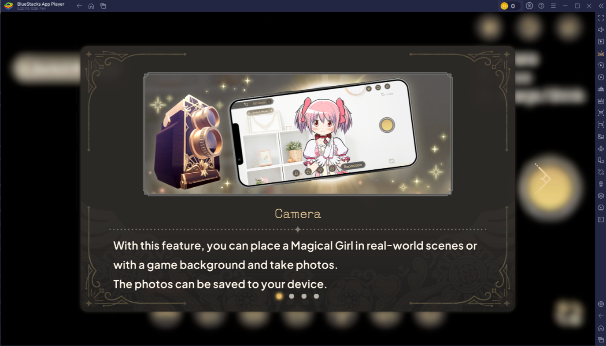Viewport: 606px width, 346px height.
Task: Advance with the glowing yellow arrow button
Action: click(x=549, y=185)
